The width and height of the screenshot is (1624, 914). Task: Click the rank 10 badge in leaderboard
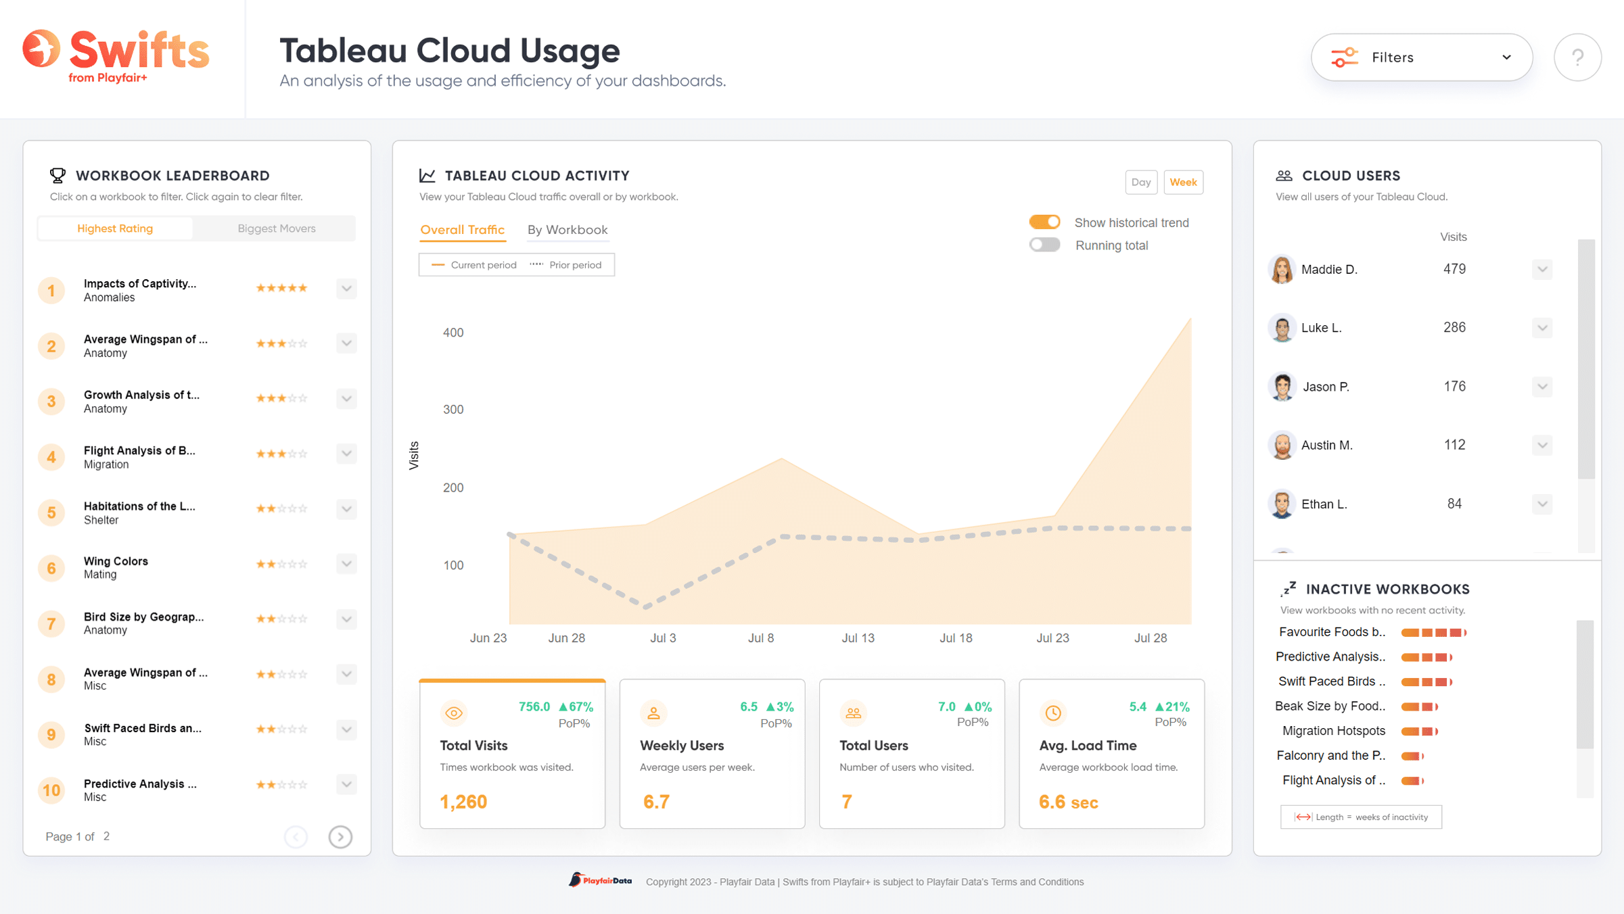click(x=51, y=790)
